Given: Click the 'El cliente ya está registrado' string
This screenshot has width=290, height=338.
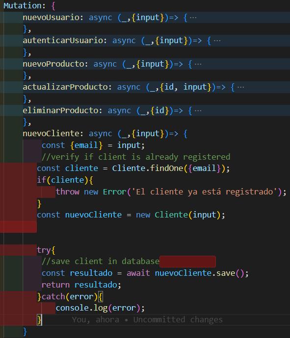Looking at the screenshot, I should coord(205,192).
